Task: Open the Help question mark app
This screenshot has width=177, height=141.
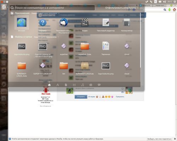Action: pos(42,23)
